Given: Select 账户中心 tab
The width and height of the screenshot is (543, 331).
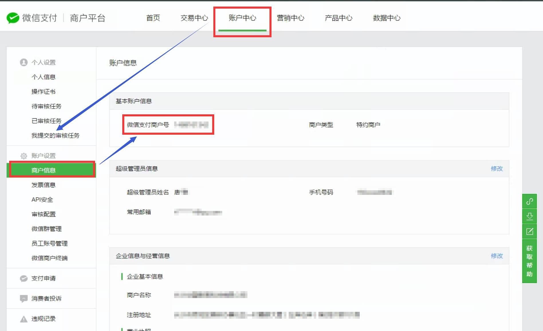Looking at the screenshot, I should (x=242, y=18).
